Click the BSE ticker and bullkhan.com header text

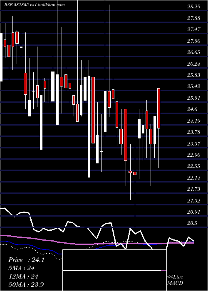point(35,5)
